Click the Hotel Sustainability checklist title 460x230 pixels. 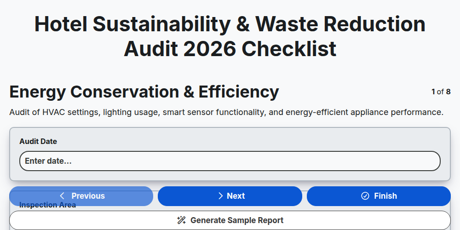click(x=230, y=36)
